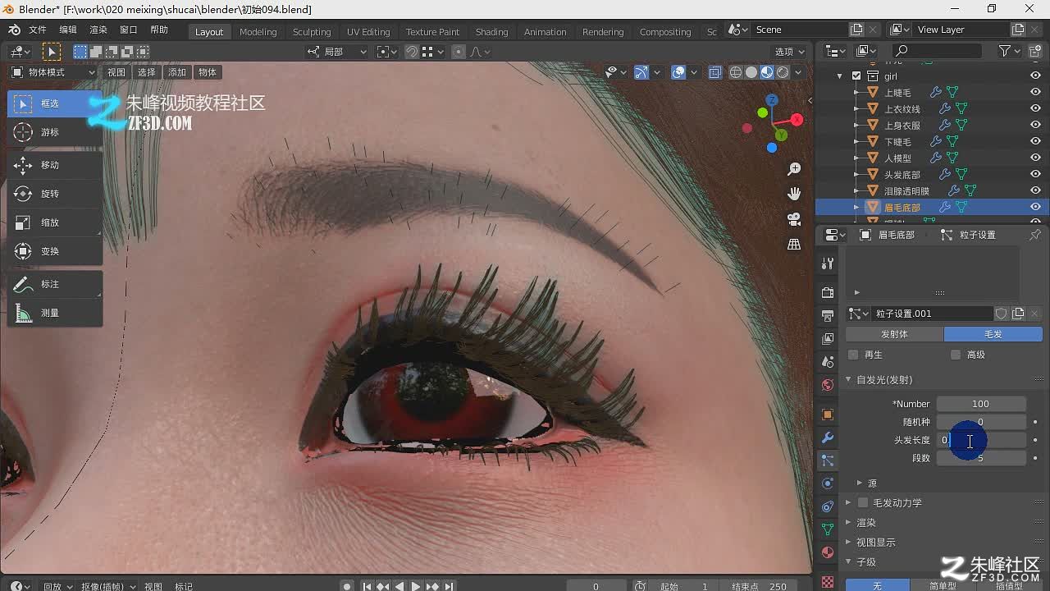
Task: Hide 下睫毛 object with eye icon
Action: tap(1035, 142)
